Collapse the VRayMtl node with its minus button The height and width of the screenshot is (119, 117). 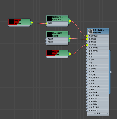107,30
